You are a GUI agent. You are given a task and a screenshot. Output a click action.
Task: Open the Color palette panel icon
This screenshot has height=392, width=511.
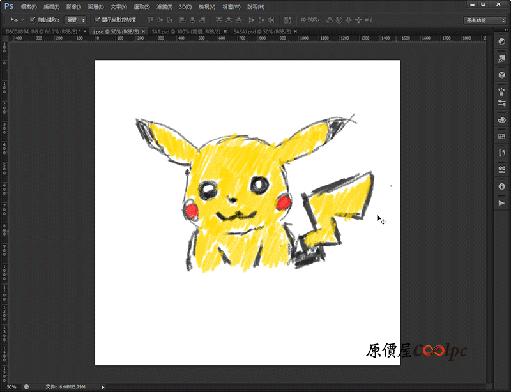(501, 120)
